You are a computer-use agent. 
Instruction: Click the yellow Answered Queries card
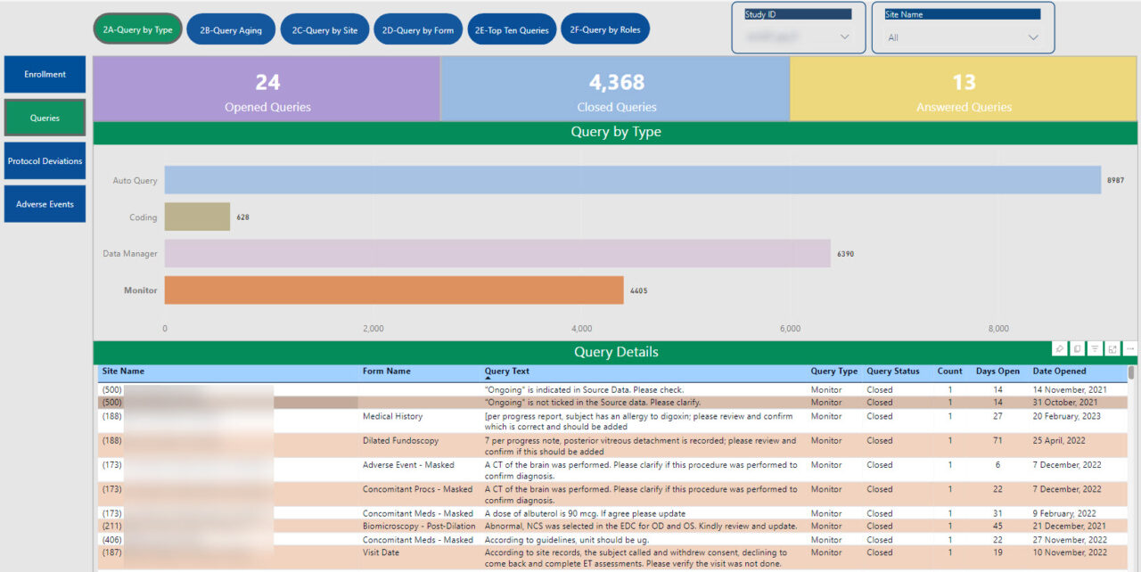[x=964, y=87]
